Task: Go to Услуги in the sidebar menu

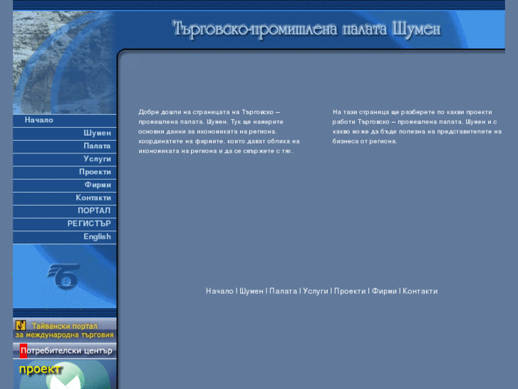Action: pos(65,159)
